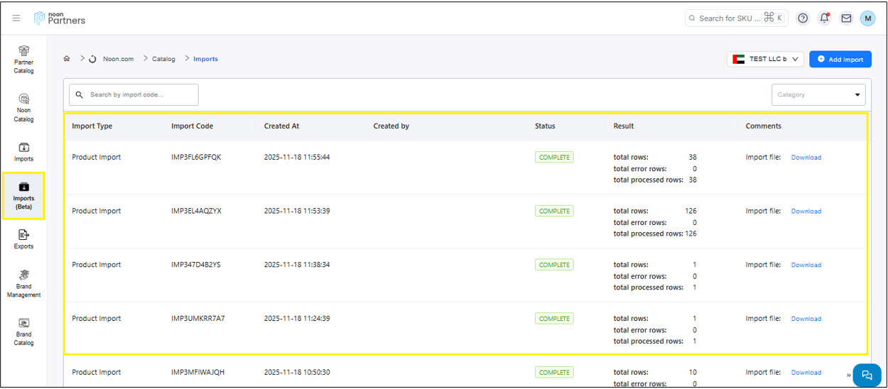The width and height of the screenshot is (888, 389).
Task: Open Noon Catalog from sidebar
Action: (x=23, y=107)
